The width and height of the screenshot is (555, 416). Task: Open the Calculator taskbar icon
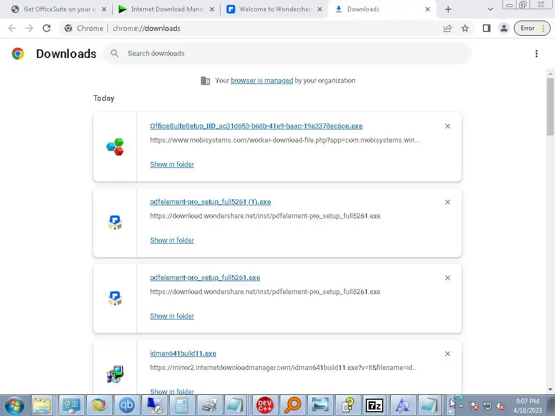pos(182,405)
